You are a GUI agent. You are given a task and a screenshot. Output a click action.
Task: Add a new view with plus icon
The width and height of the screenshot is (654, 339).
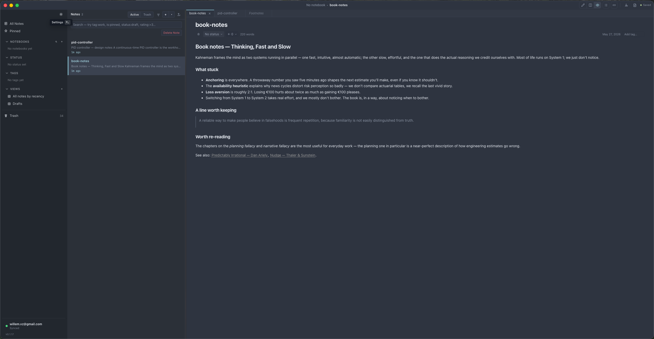click(62, 89)
